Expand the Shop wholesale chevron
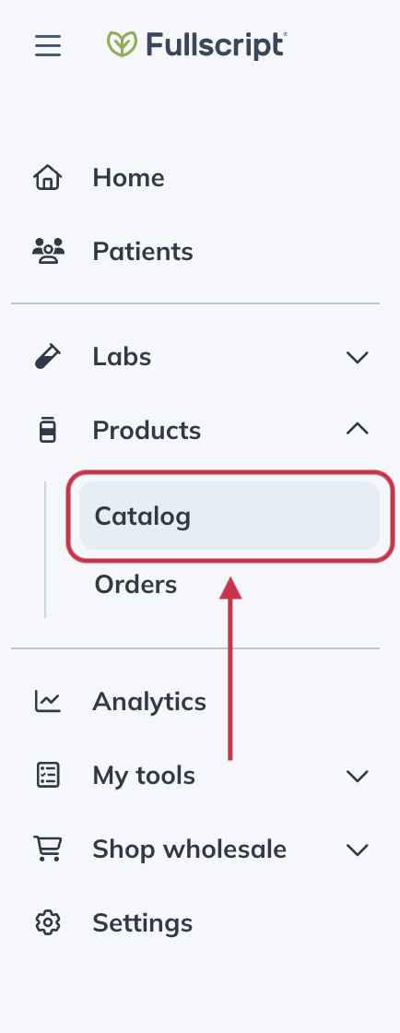This screenshot has height=1033, width=400. click(x=358, y=849)
